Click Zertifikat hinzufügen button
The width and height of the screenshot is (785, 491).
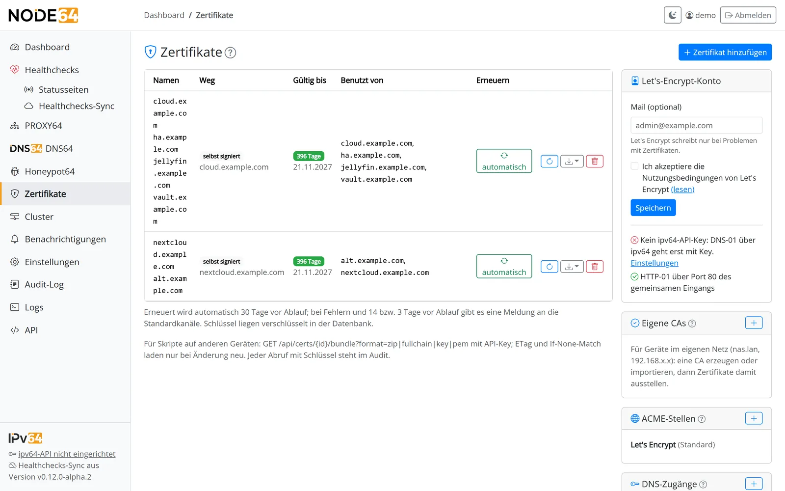tap(725, 52)
